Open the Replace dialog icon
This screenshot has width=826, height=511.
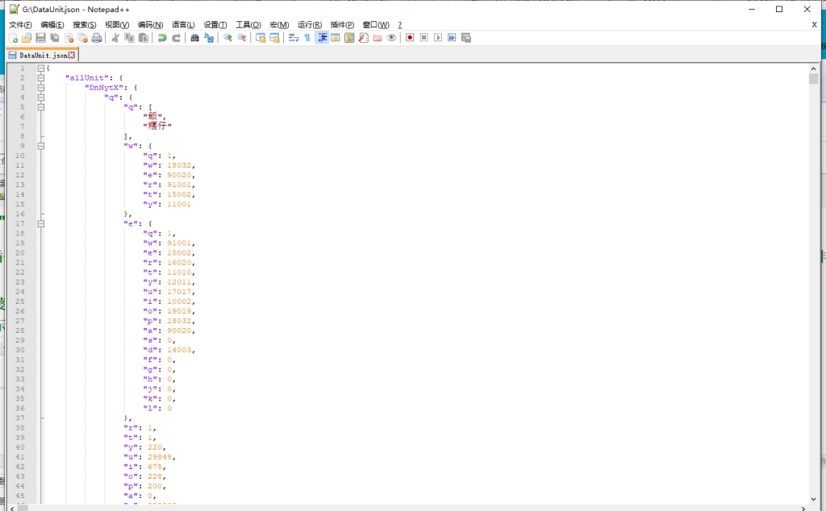209,38
